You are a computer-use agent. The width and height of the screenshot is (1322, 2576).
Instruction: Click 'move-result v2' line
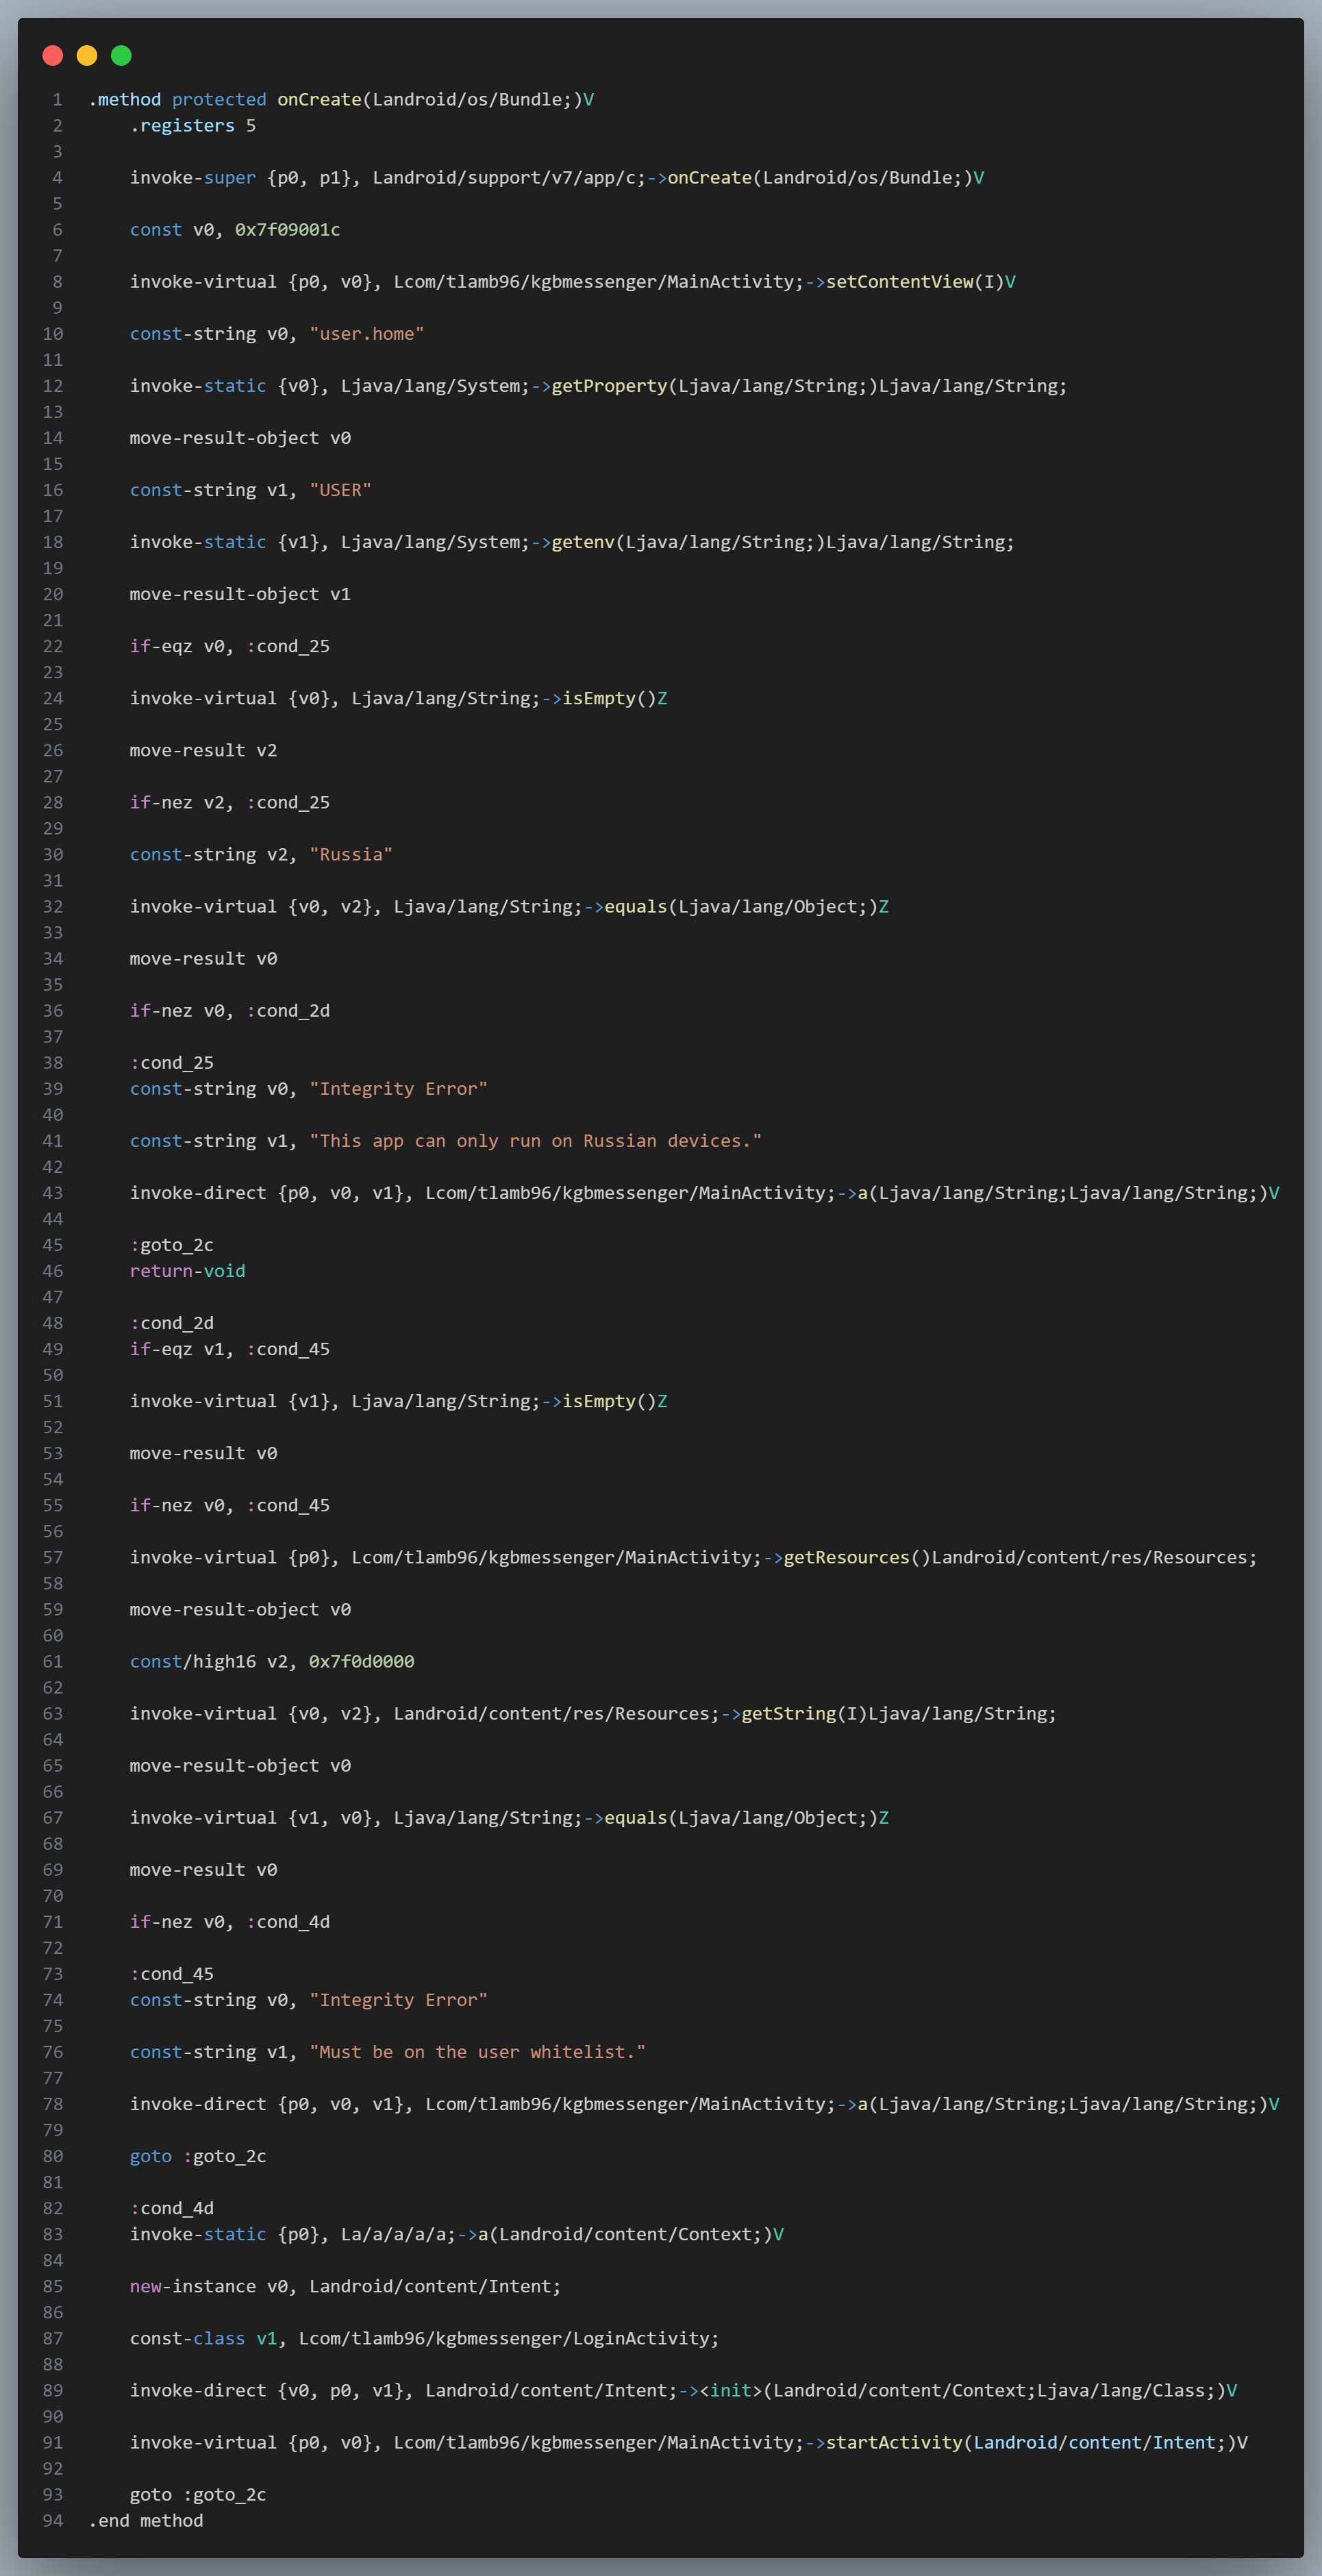tap(204, 750)
